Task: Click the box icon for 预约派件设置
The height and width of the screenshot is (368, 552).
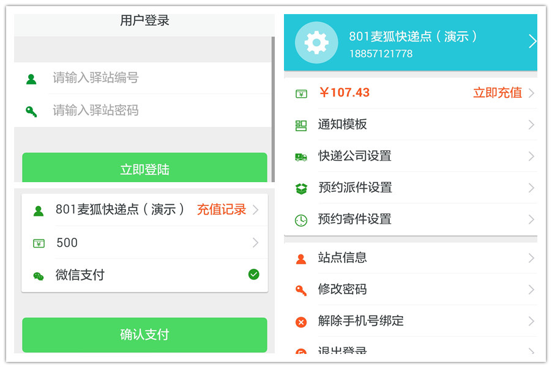Action: click(301, 189)
